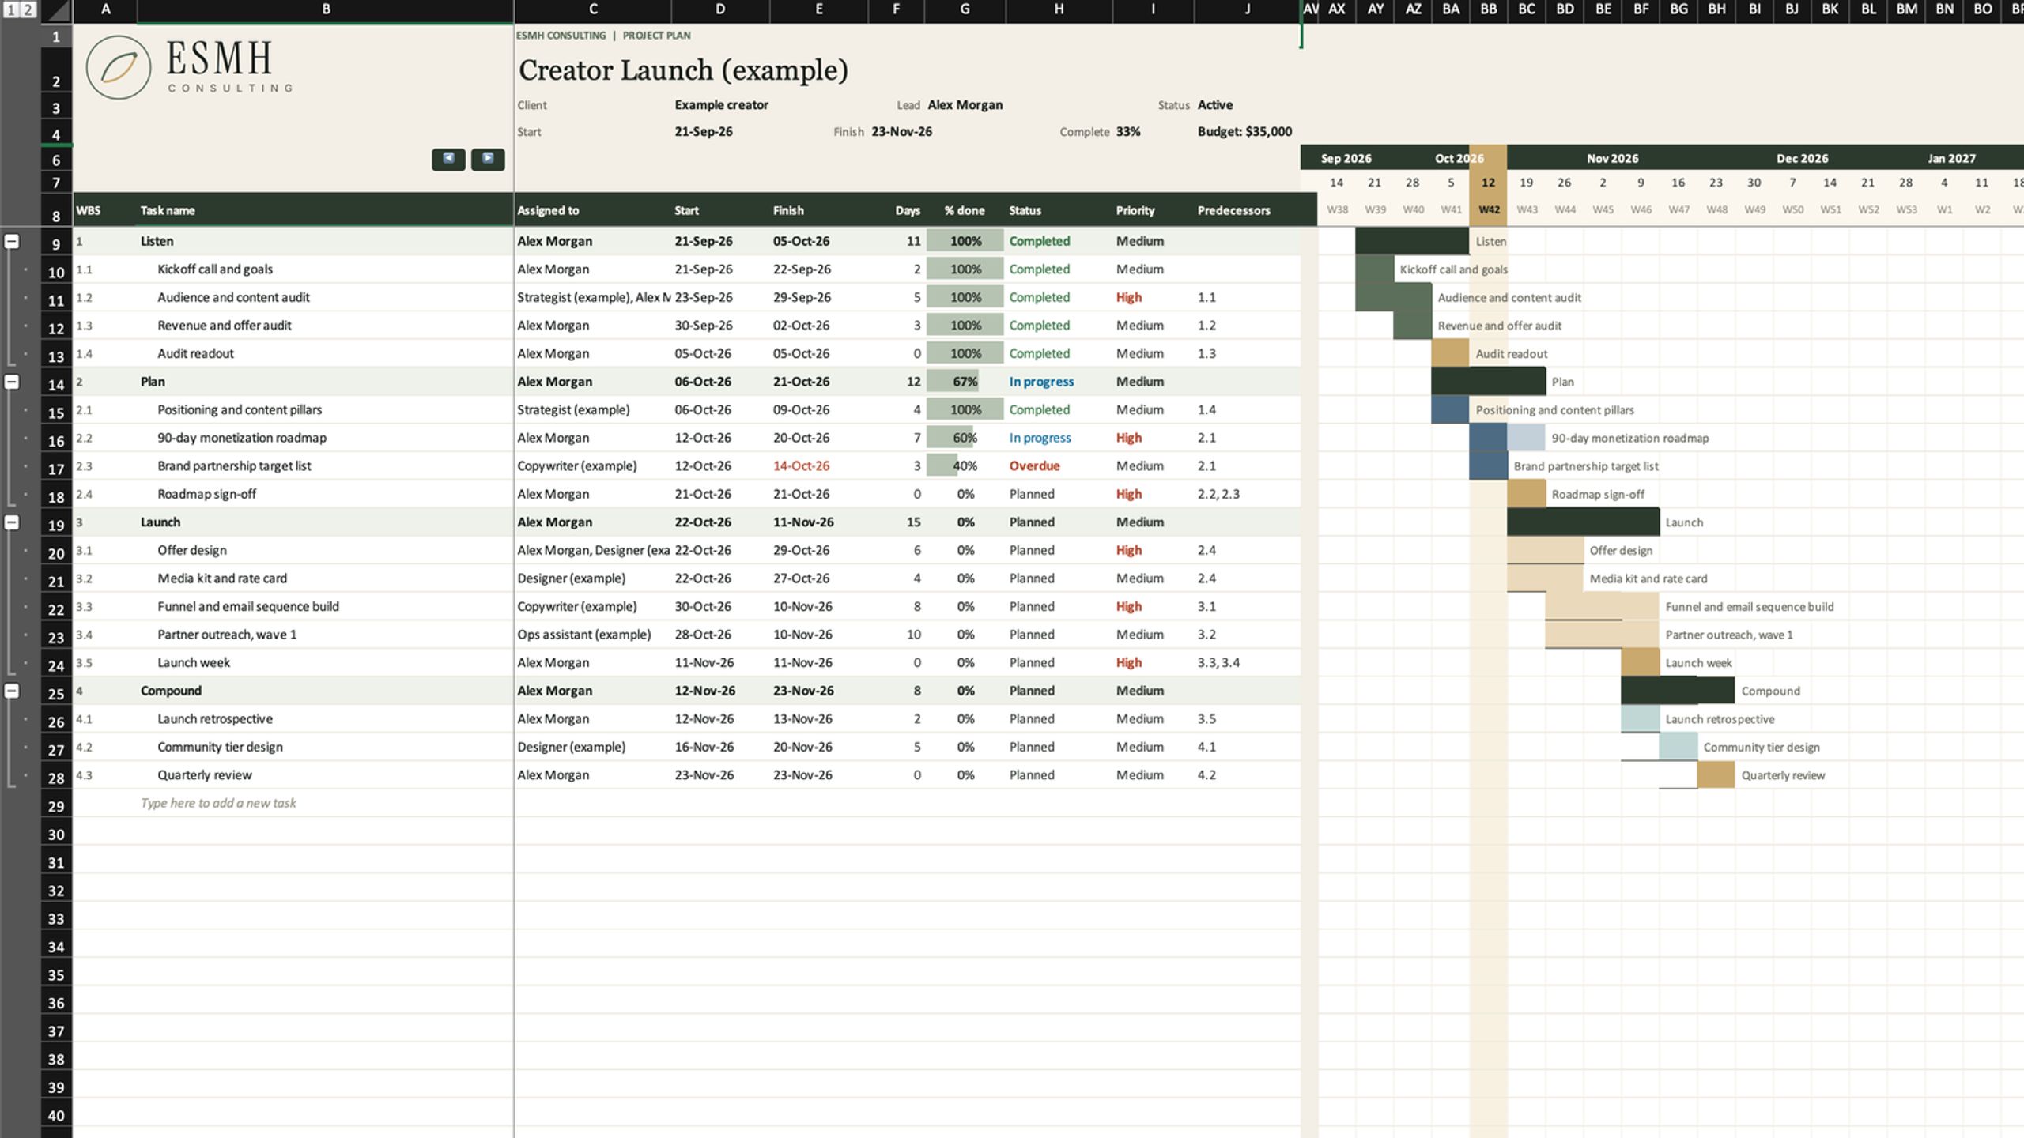This screenshot has height=1138, width=2024.
Task: Click the Launch summary Gantt bar
Action: [x=1583, y=522]
